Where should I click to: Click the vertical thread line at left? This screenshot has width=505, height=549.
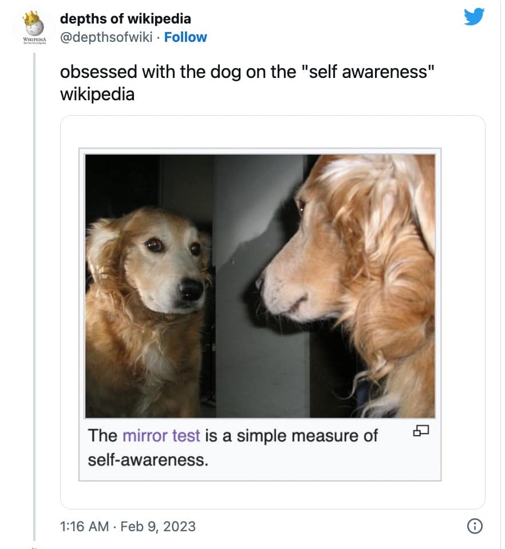tap(35, 287)
